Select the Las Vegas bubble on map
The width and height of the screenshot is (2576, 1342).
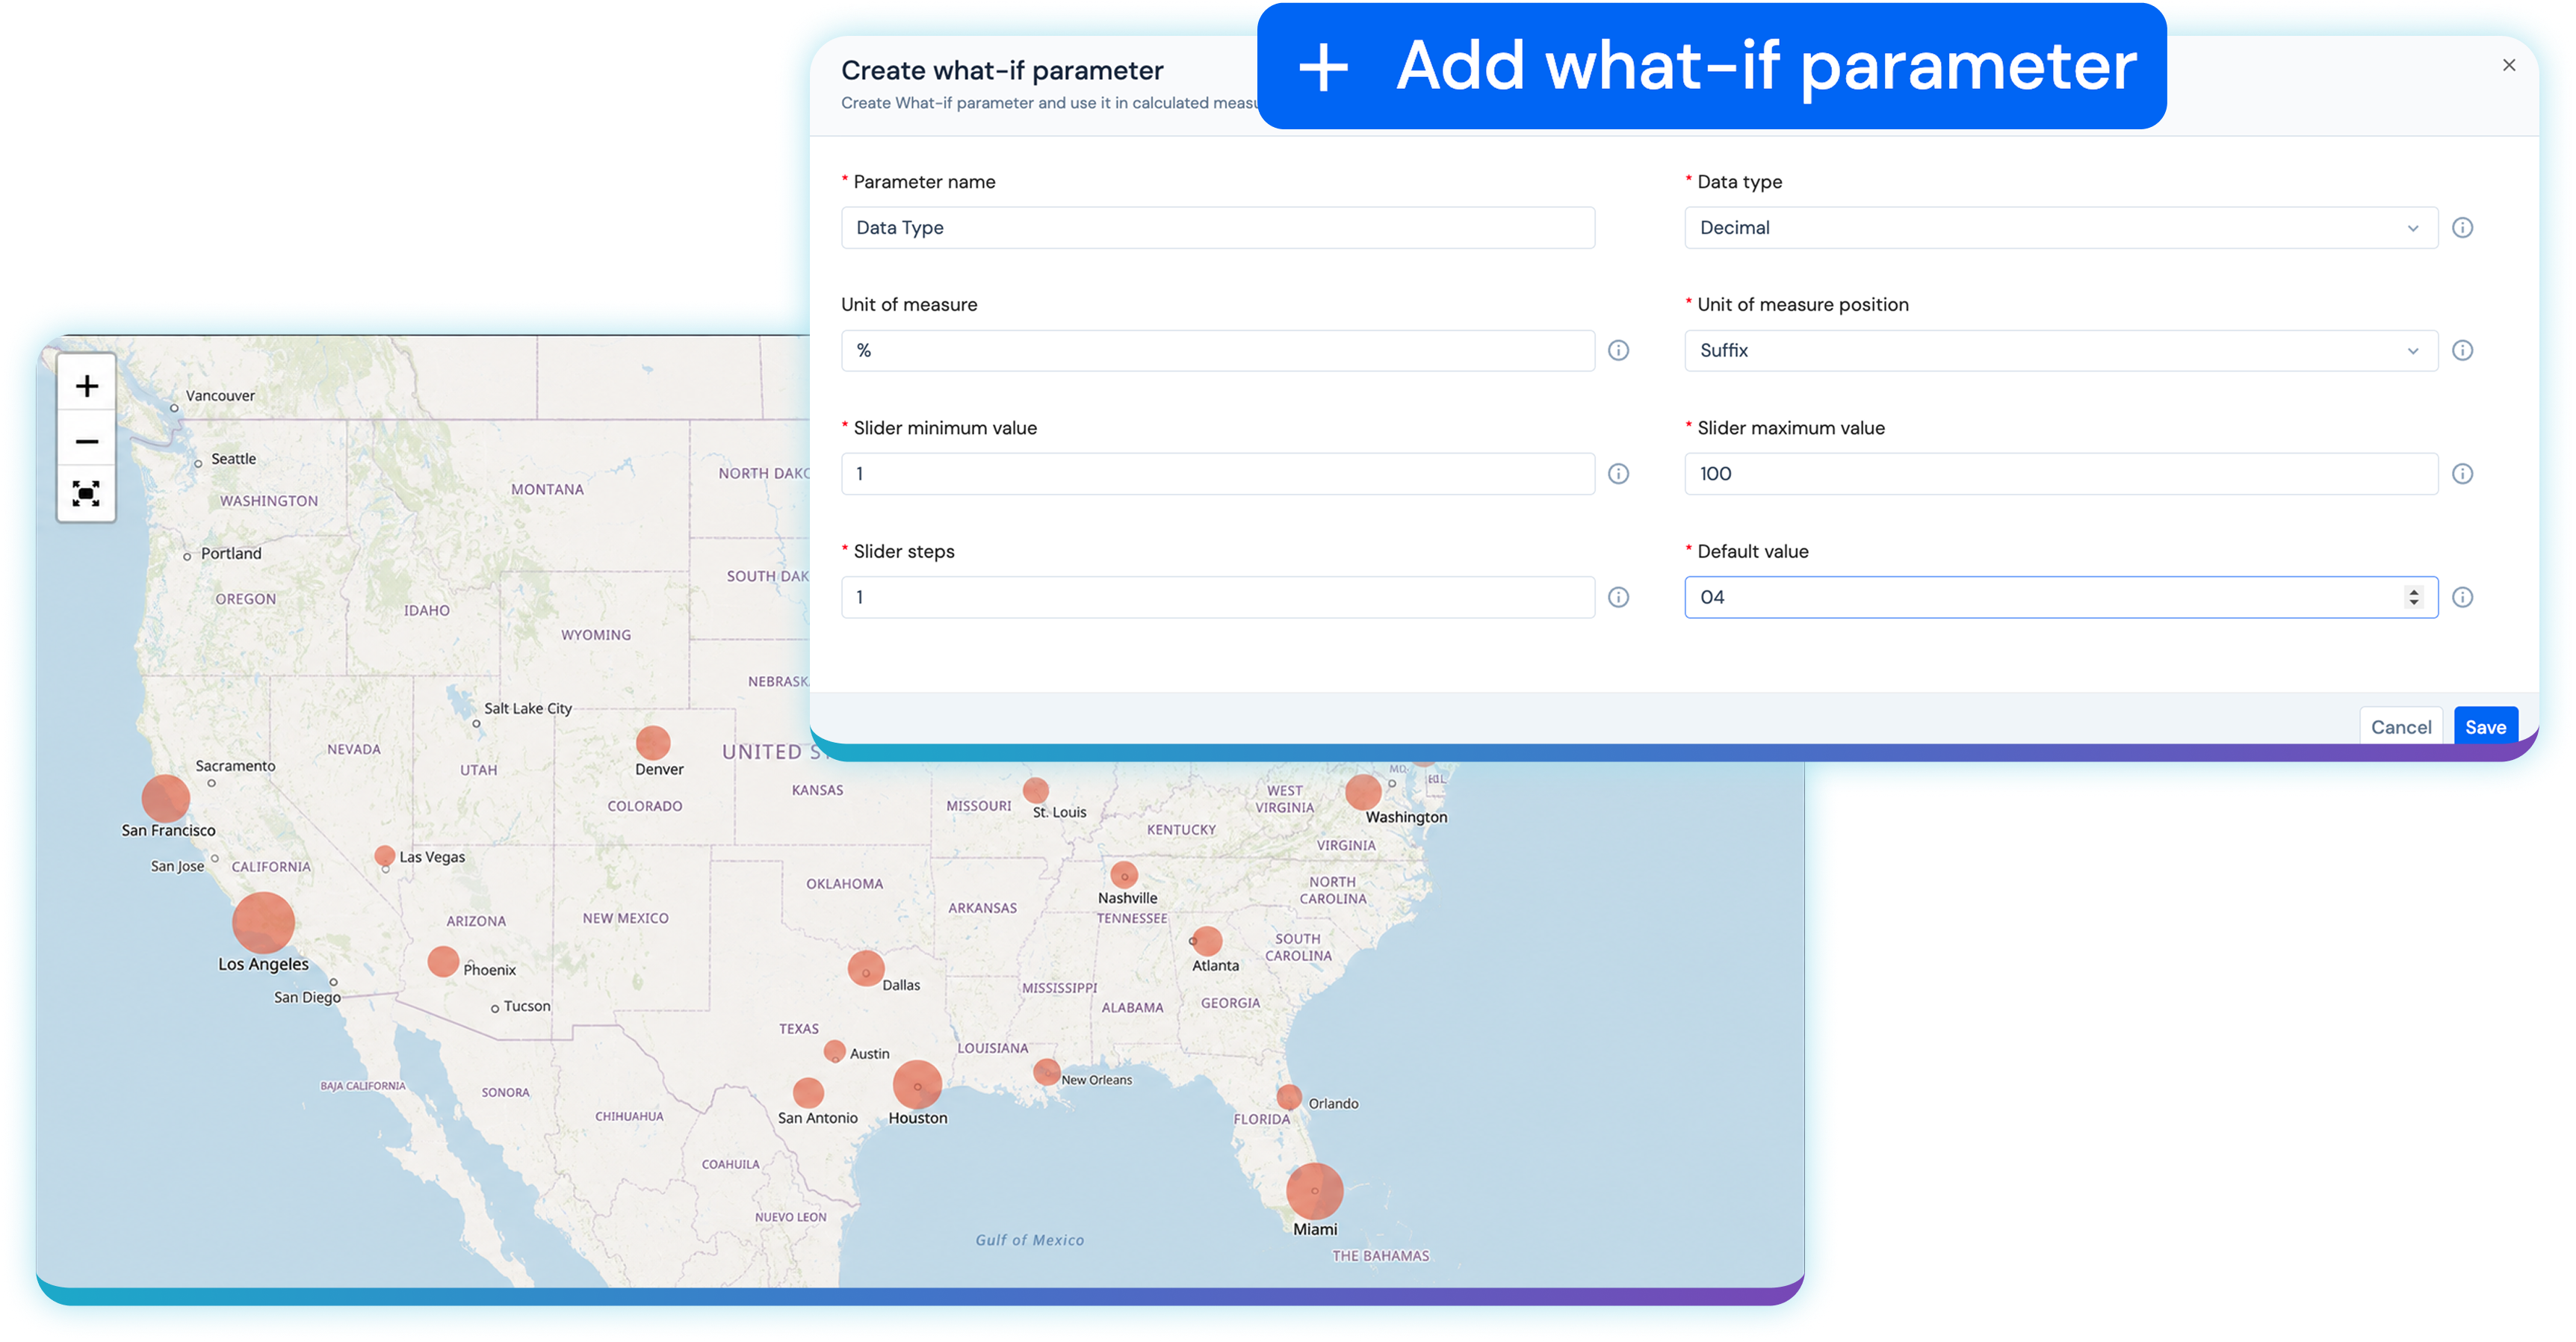click(385, 857)
